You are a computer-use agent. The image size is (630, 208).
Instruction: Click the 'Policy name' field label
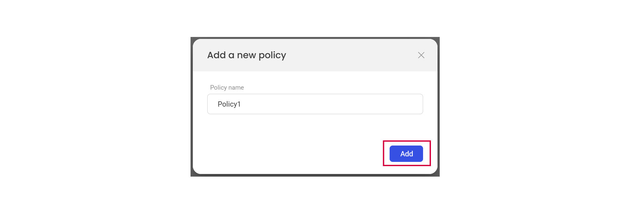pos(227,87)
